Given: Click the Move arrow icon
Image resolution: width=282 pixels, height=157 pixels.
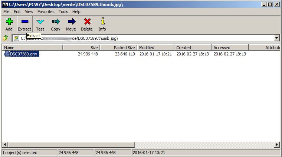Looking at the screenshot, I should click(x=71, y=22).
